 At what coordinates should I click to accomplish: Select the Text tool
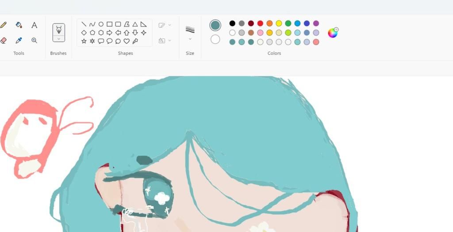34,25
